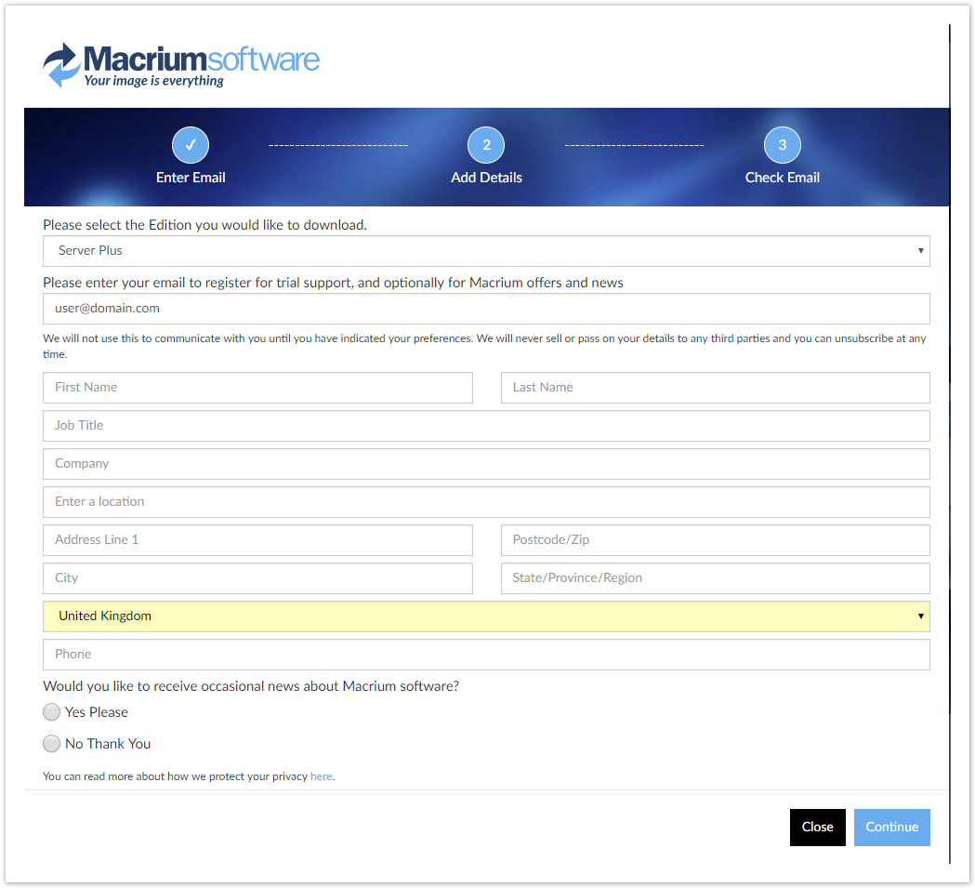
Task: Click the 'Please select the Edition' prompt text
Action: pyautogui.click(x=204, y=225)
